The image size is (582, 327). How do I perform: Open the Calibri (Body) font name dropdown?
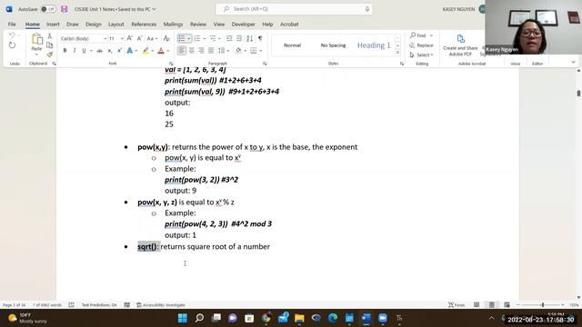click(x=105, y=38)
